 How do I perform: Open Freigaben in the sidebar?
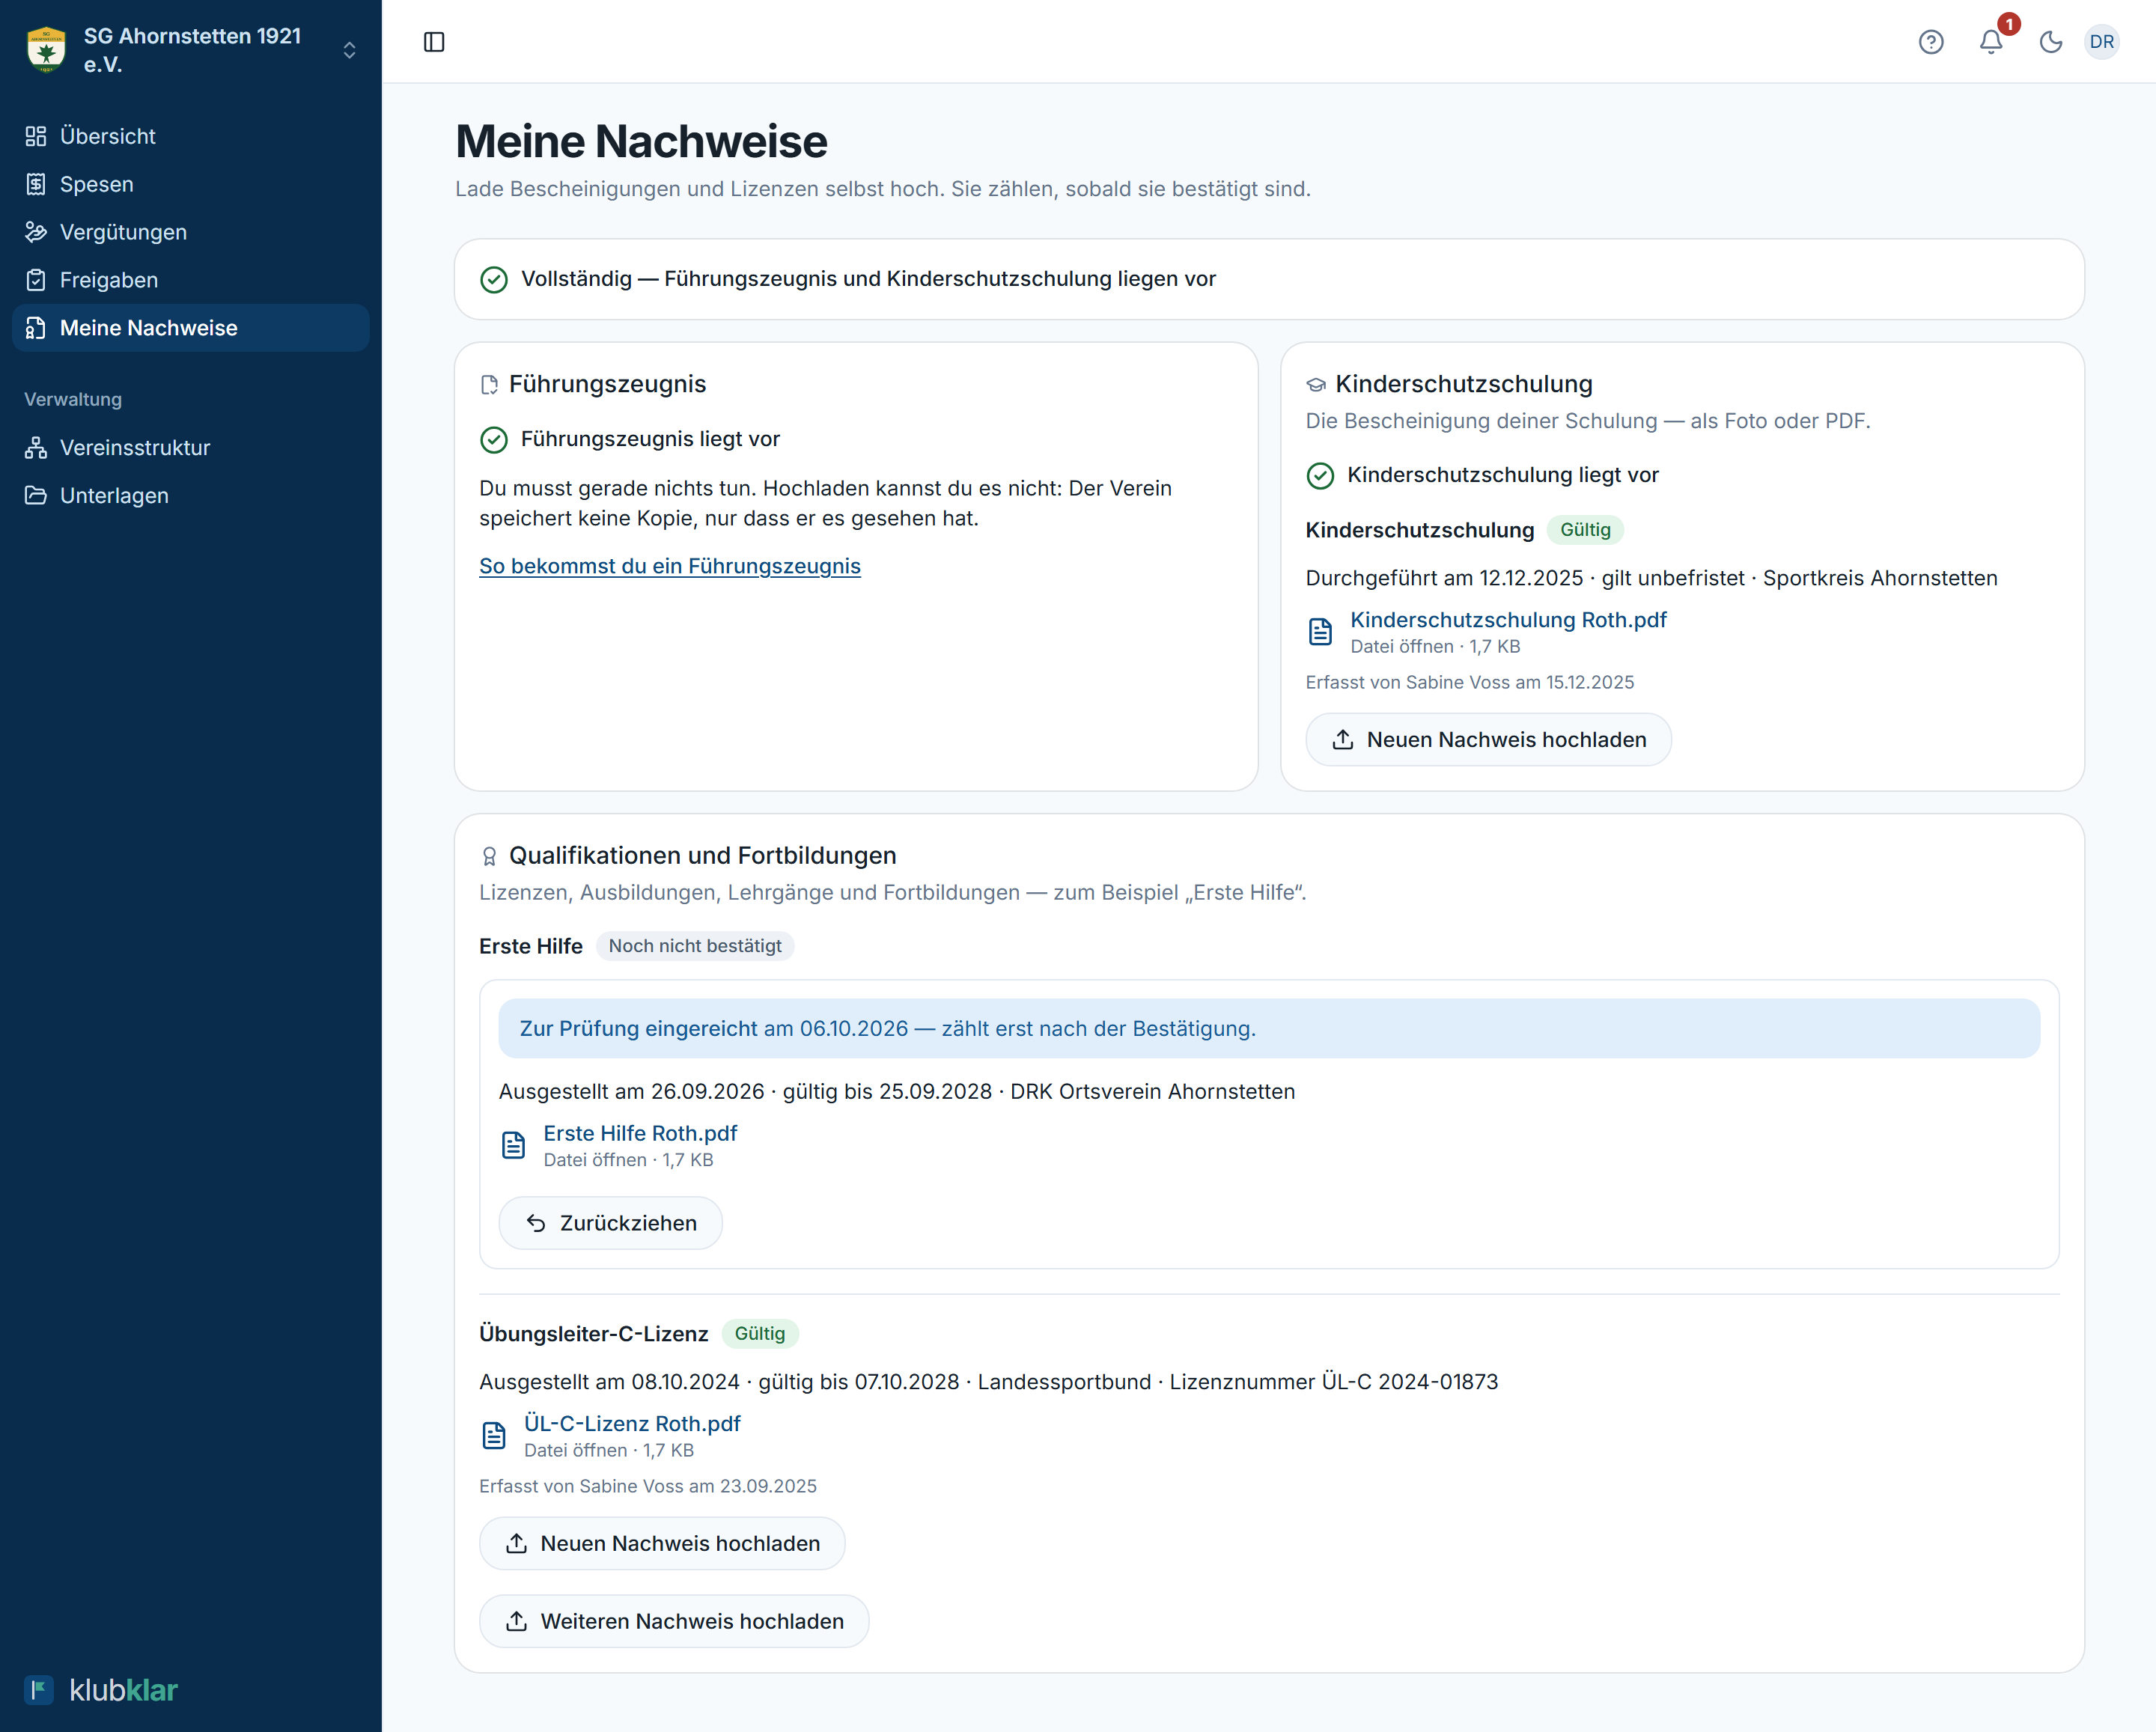[191, 280]
